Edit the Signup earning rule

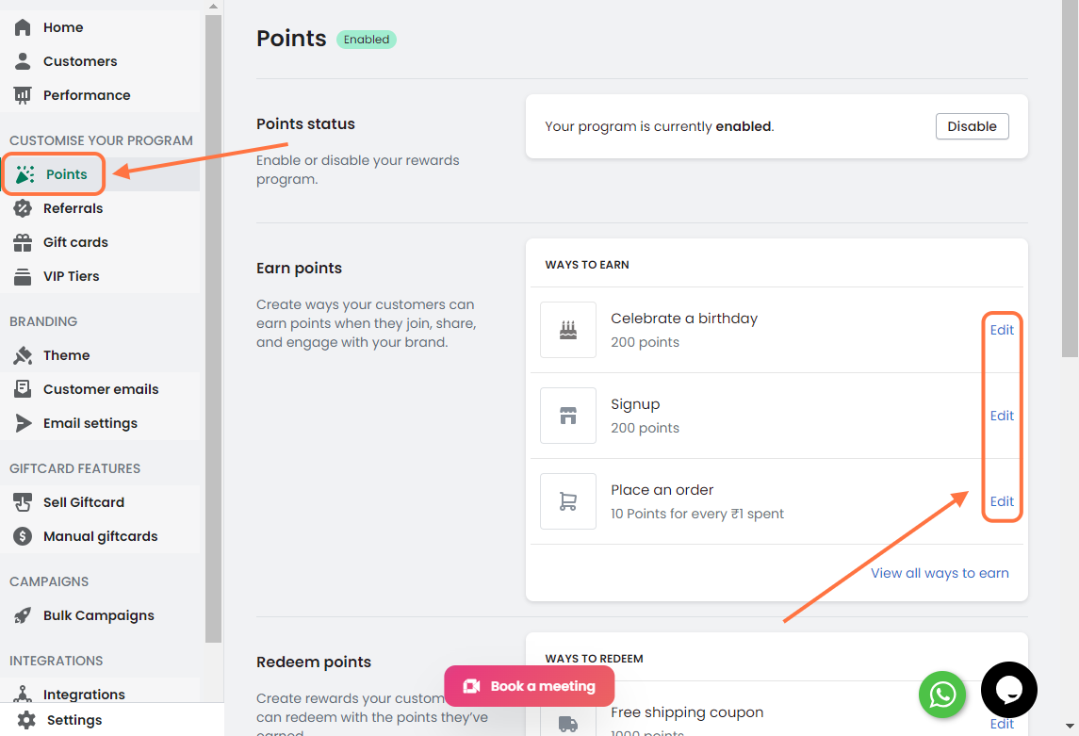1002,416
